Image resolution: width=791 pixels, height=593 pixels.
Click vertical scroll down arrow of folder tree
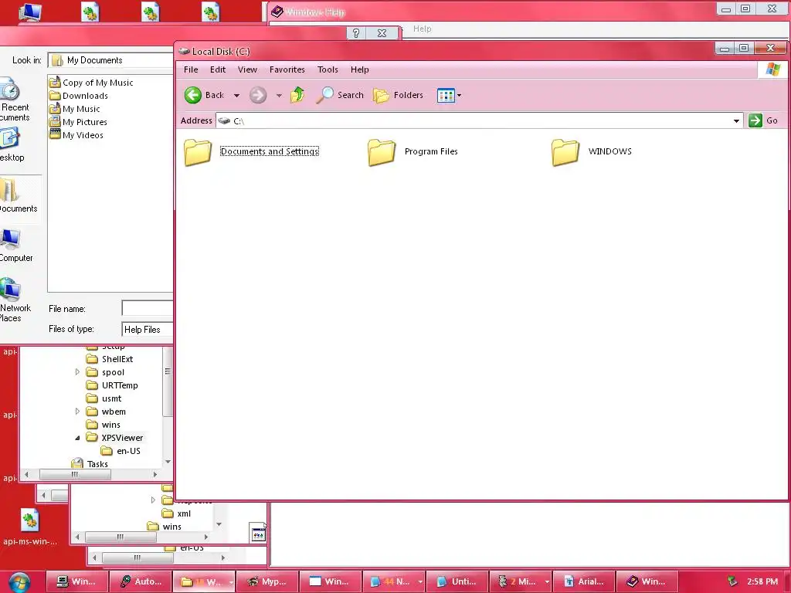pyautogui.click(x=168, y=462)
